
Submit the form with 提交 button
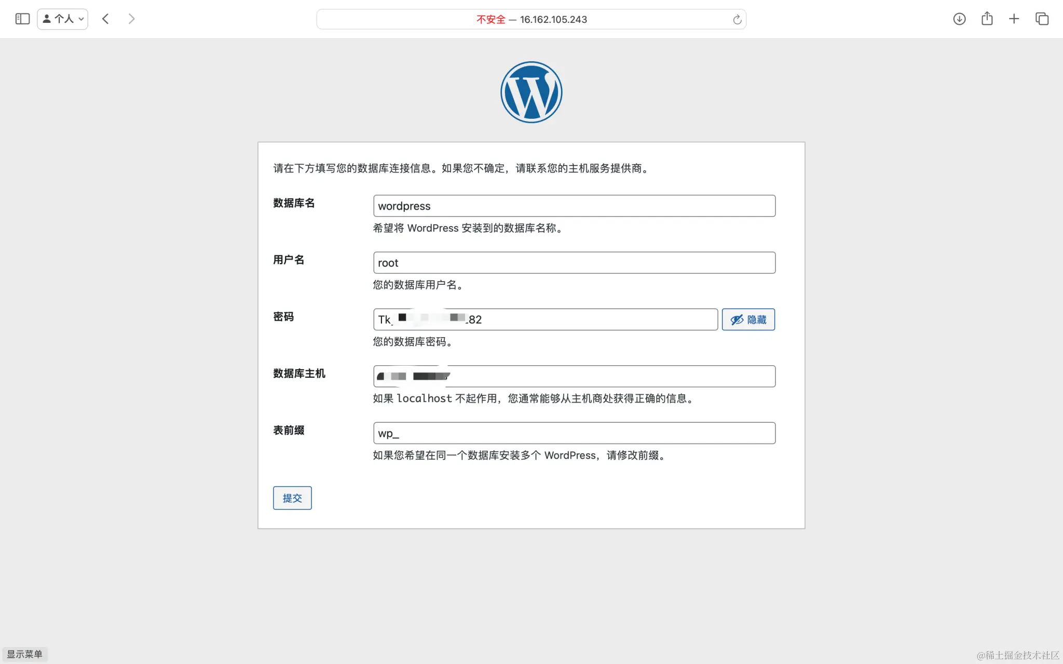click(292, 498)
